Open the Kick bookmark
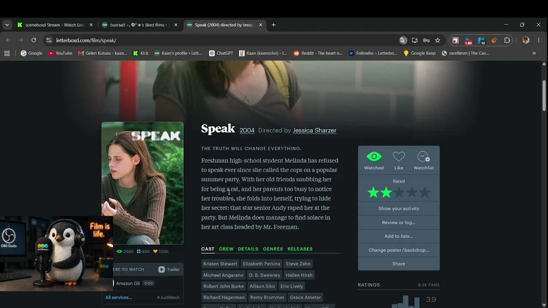548x308 pixels. (141, 53)
